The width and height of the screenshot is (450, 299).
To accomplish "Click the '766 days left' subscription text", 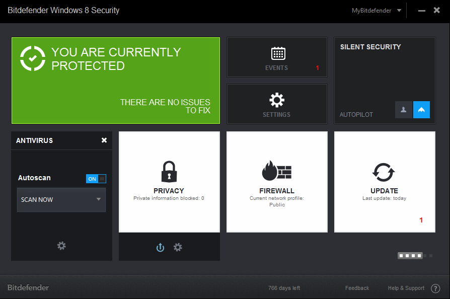I will (284, 288).
